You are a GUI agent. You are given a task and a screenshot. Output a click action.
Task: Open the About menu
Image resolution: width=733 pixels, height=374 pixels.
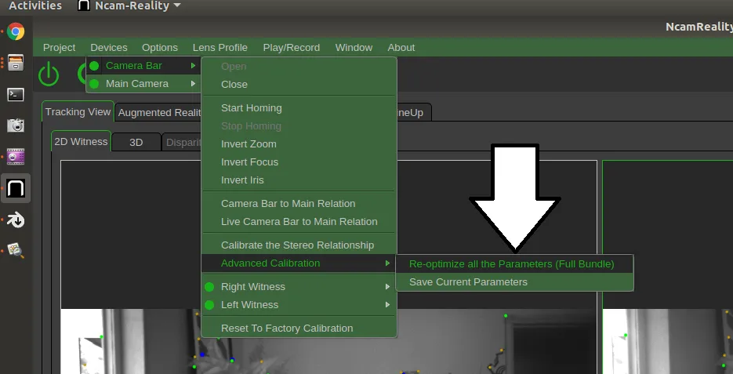[x=401, y=48]
